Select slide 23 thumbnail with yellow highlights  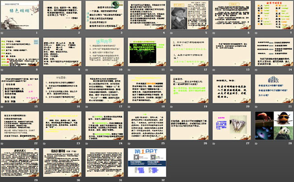click(x=62, y=126)
